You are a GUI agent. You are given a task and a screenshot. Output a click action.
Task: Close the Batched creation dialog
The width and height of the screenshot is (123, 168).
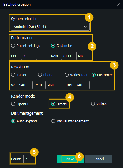[x=119, y=5]
